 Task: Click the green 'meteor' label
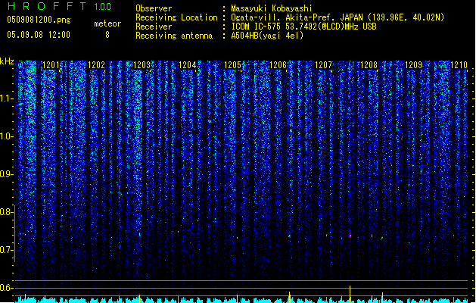[107, 23]
